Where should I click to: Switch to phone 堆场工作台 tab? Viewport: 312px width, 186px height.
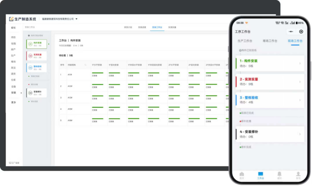tap(270, 41)
